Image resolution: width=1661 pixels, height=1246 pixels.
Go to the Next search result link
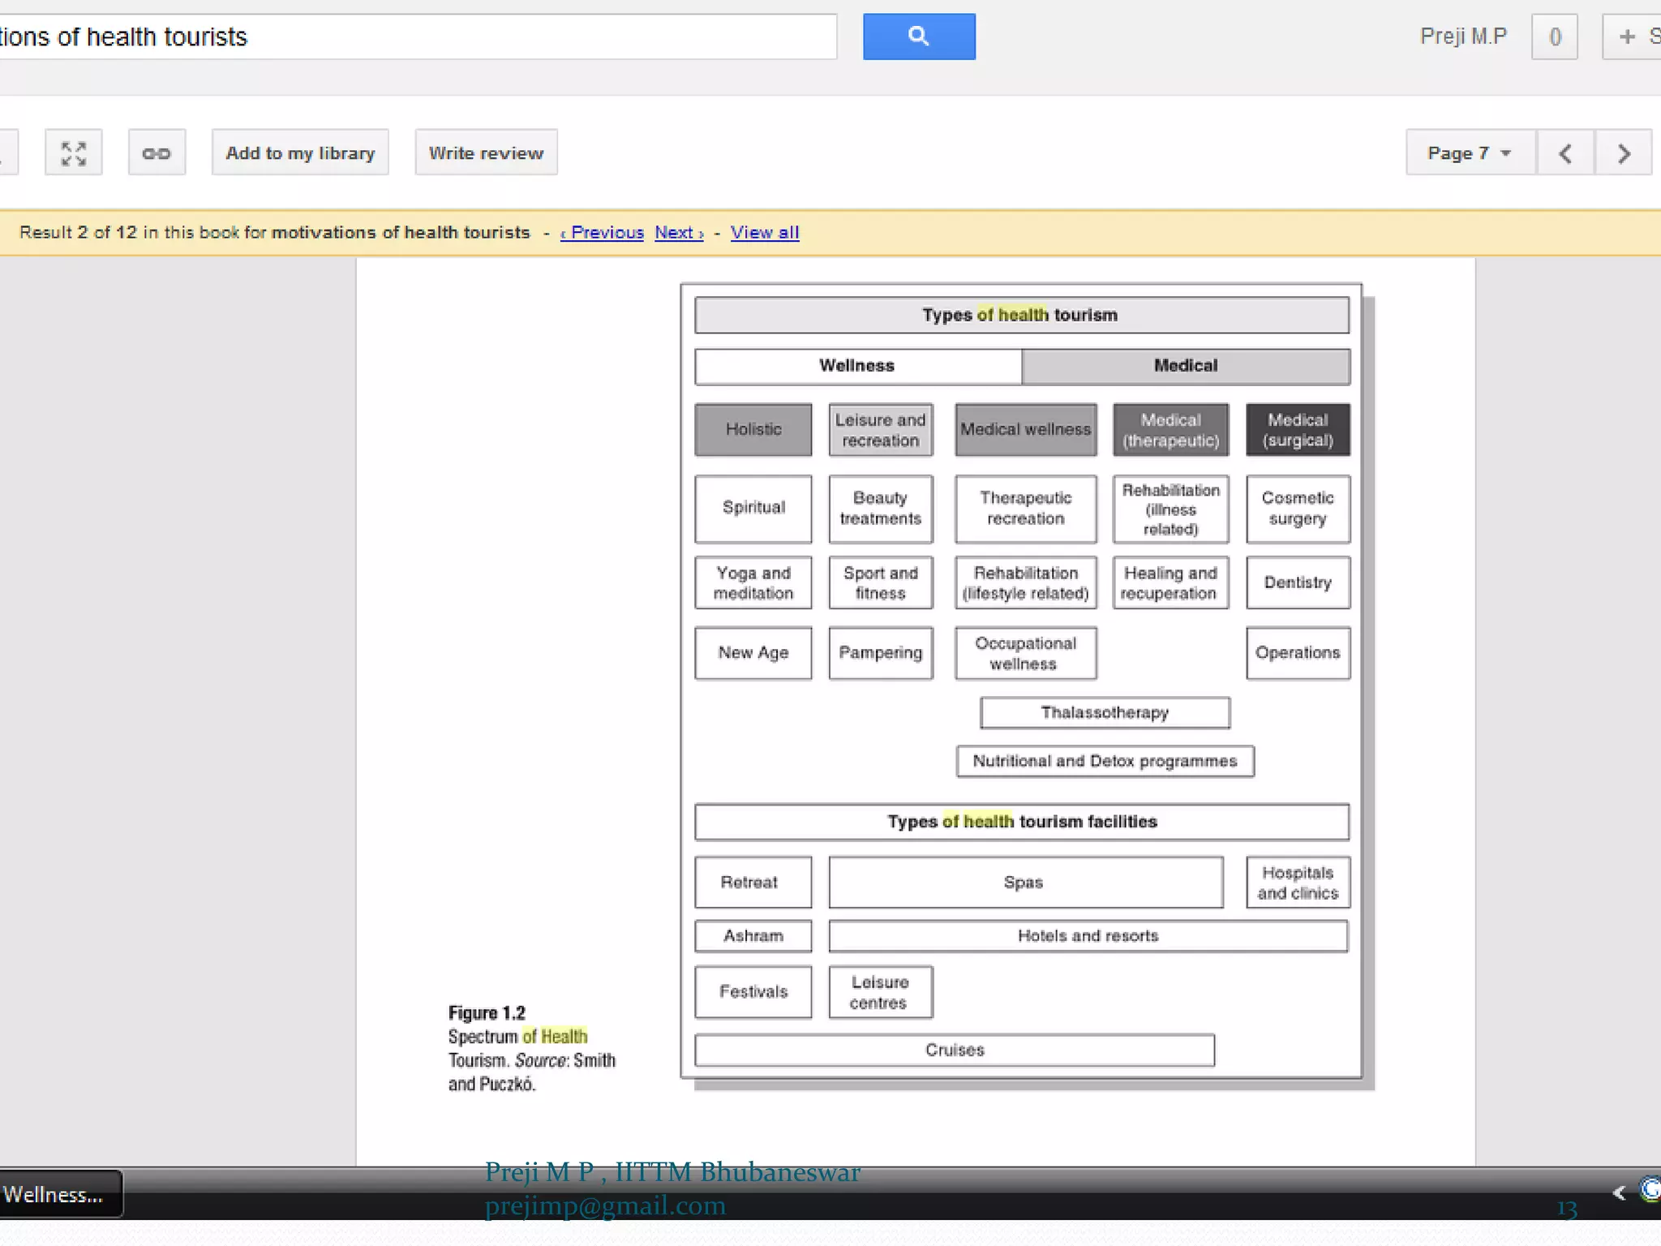click(x=679, y=233)
